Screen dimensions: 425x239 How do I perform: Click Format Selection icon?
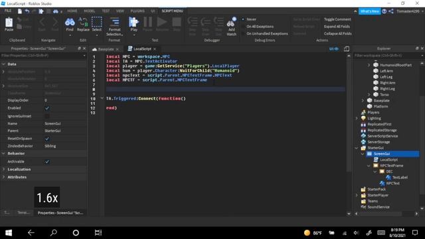point(115,22)
